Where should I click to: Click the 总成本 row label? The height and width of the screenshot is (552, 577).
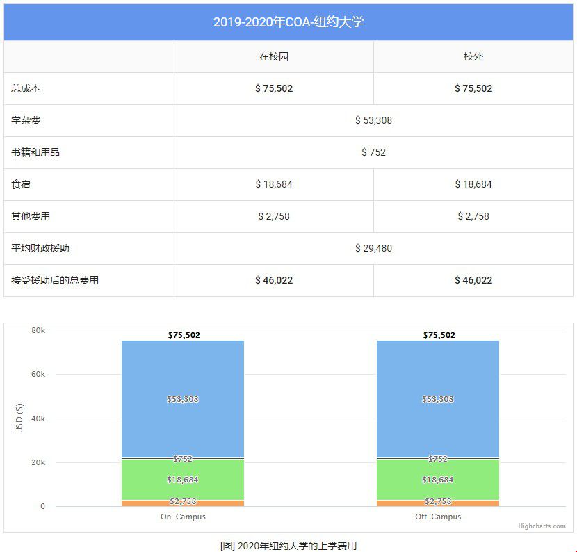point(26,88)
